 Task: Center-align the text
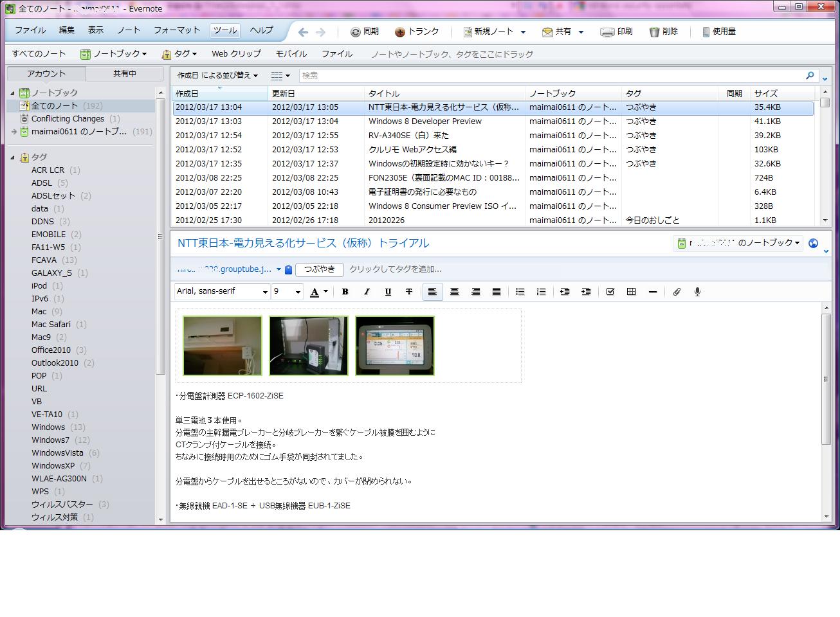454,292
